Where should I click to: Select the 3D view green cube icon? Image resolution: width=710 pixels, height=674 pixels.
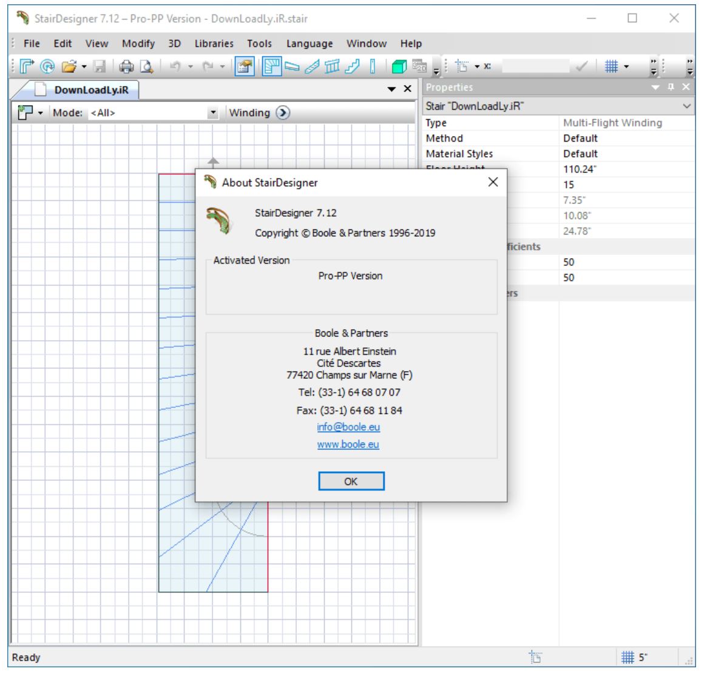[x=398, y=66]
